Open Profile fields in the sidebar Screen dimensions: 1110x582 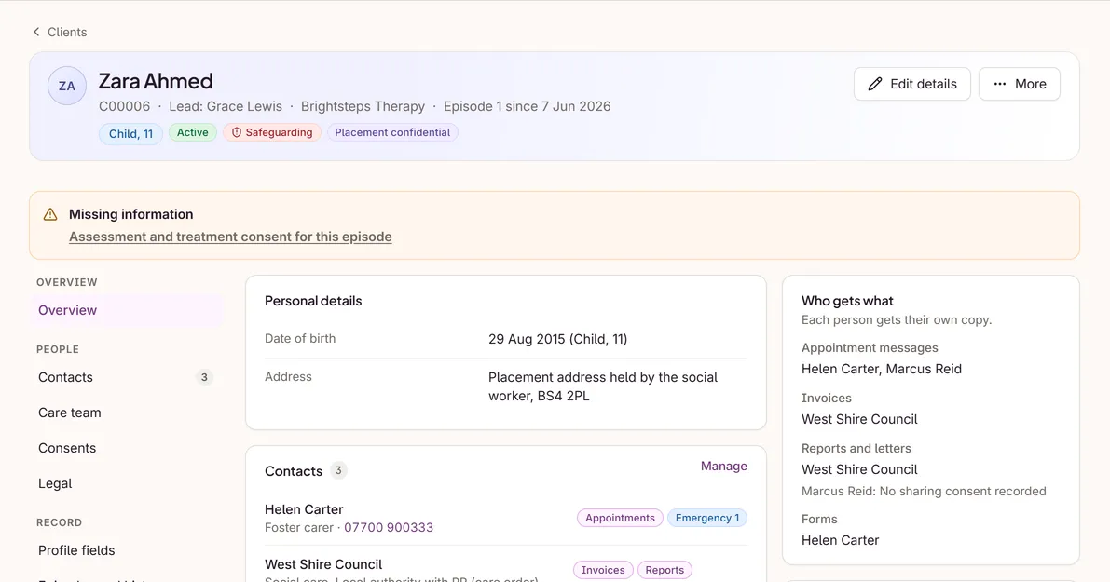point(126,551)
